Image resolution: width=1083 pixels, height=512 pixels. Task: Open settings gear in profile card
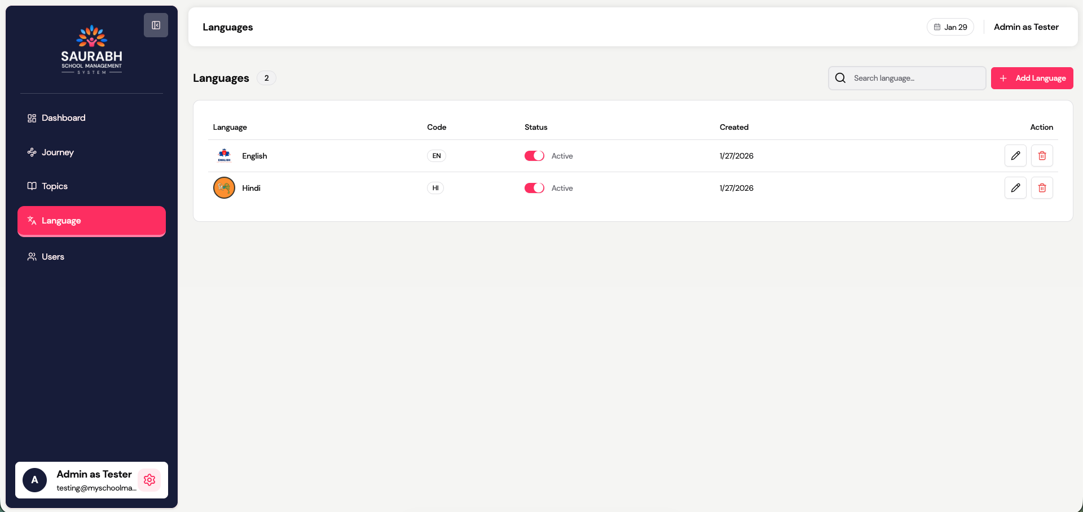click(149, 480)
